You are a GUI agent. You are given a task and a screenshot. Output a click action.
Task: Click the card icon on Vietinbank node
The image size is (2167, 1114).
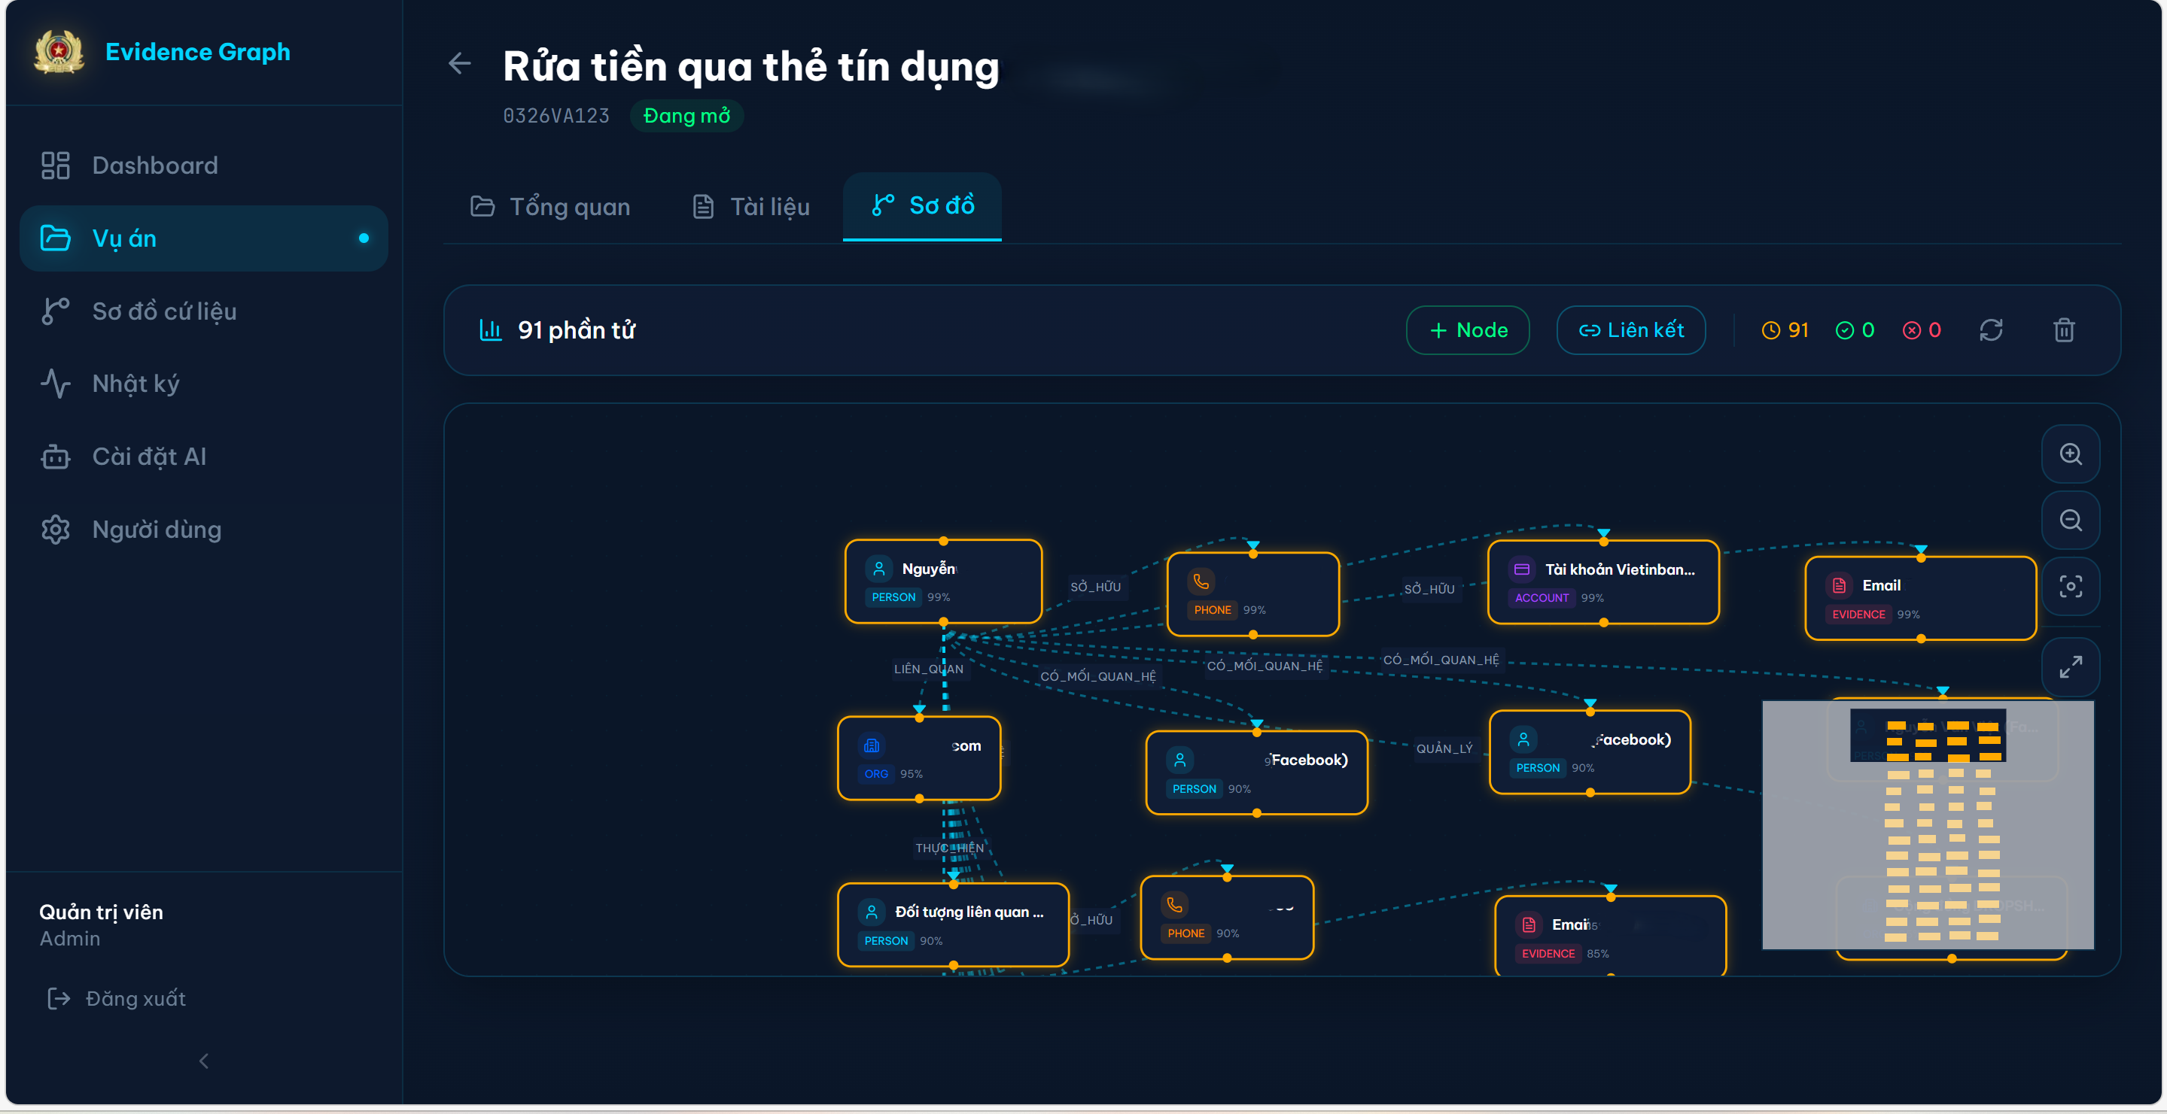point(1521,569)
